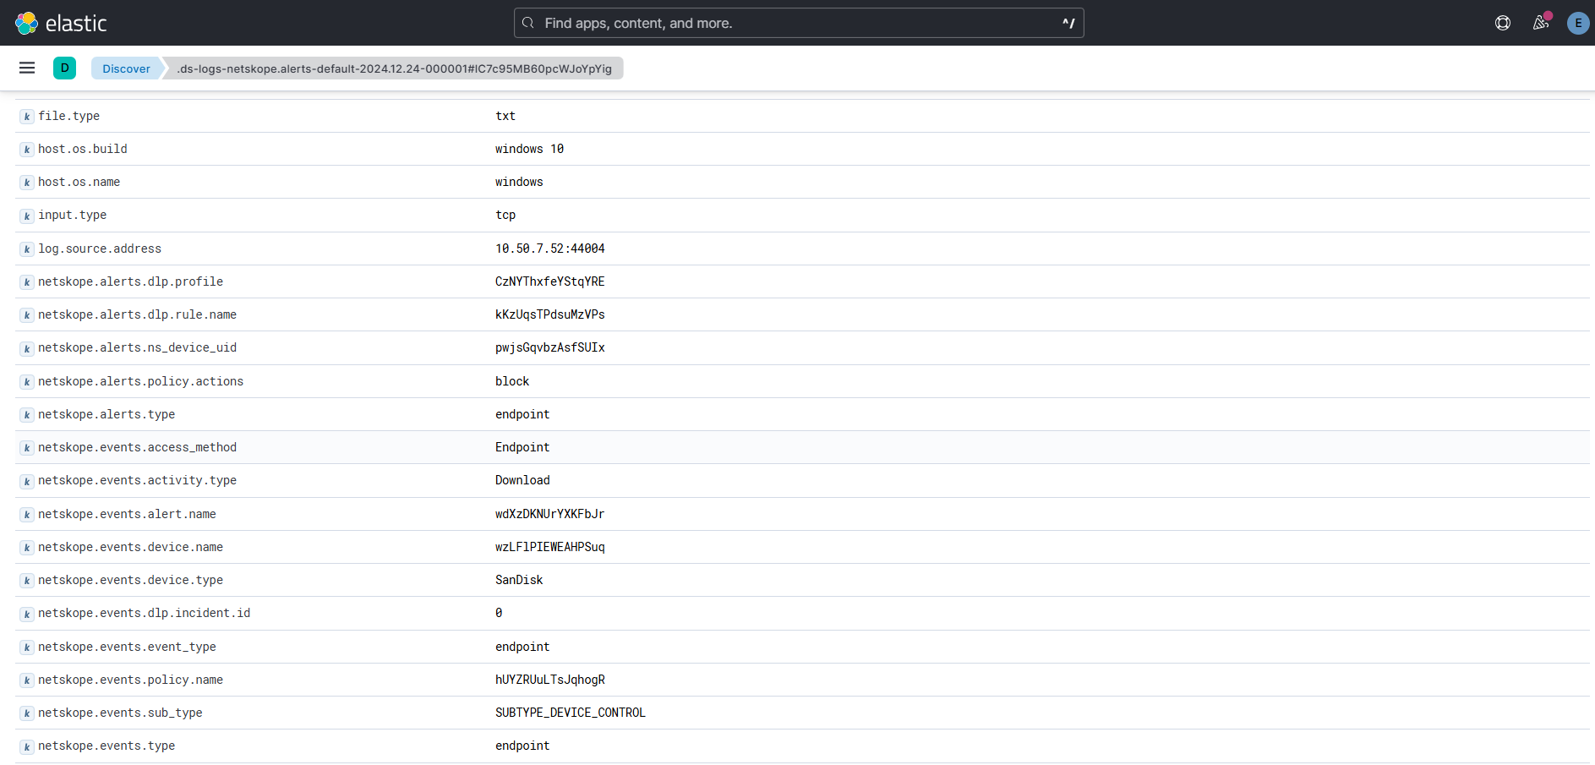Viewport: 1595px width, 765px height.
Task: Click keyword icon for host.os.build
Action: click(x=27, y=150)
